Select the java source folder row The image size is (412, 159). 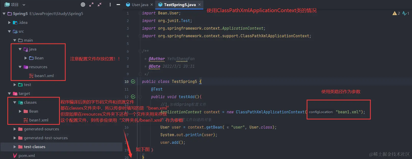(61, 49)
